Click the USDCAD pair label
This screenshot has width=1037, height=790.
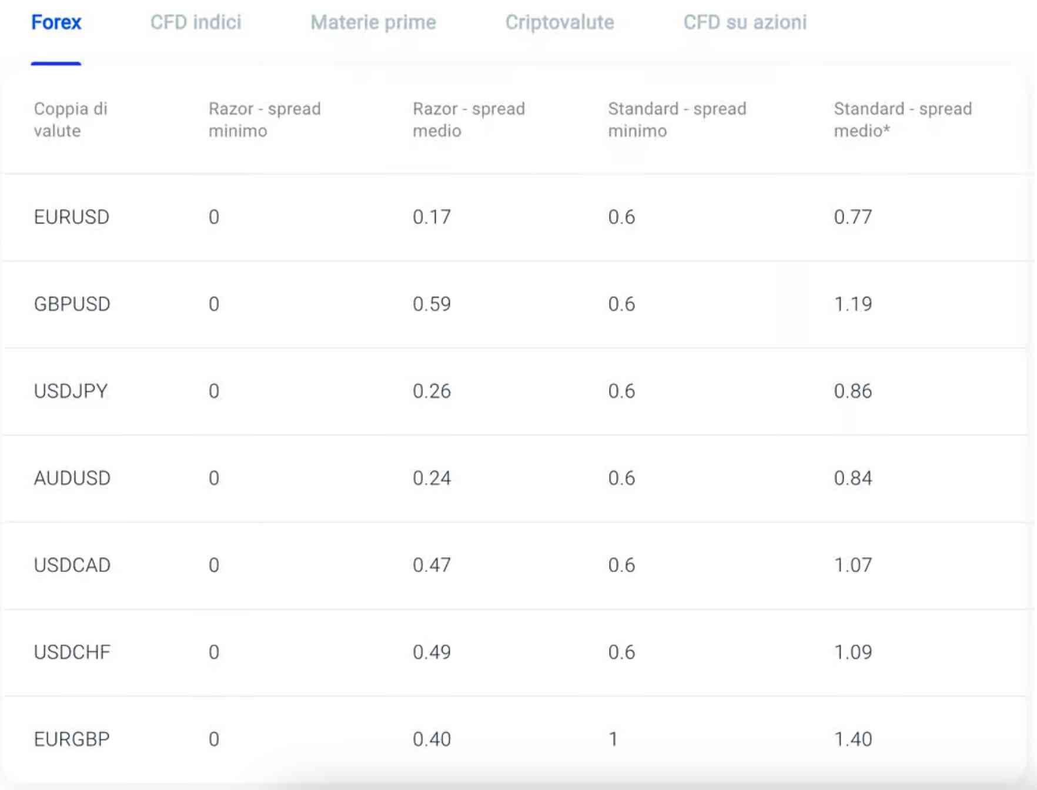click(72, 565)
